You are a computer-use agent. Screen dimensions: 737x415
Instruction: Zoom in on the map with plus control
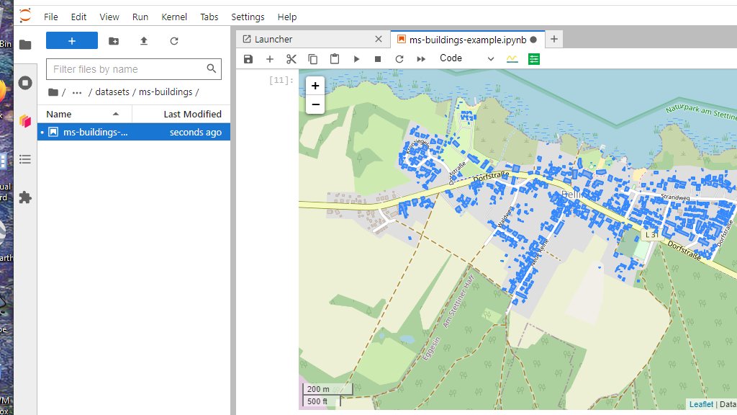tap(315, 85)
